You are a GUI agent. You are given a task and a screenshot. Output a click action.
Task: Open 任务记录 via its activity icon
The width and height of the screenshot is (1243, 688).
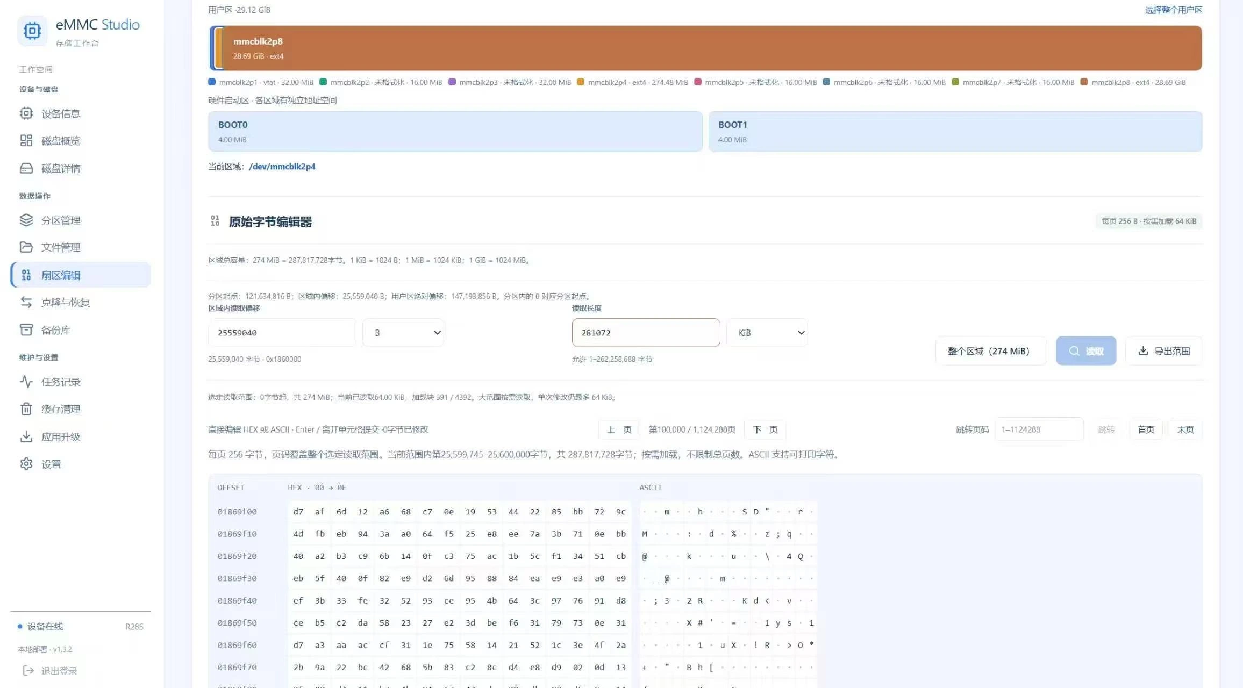point(26,382)
